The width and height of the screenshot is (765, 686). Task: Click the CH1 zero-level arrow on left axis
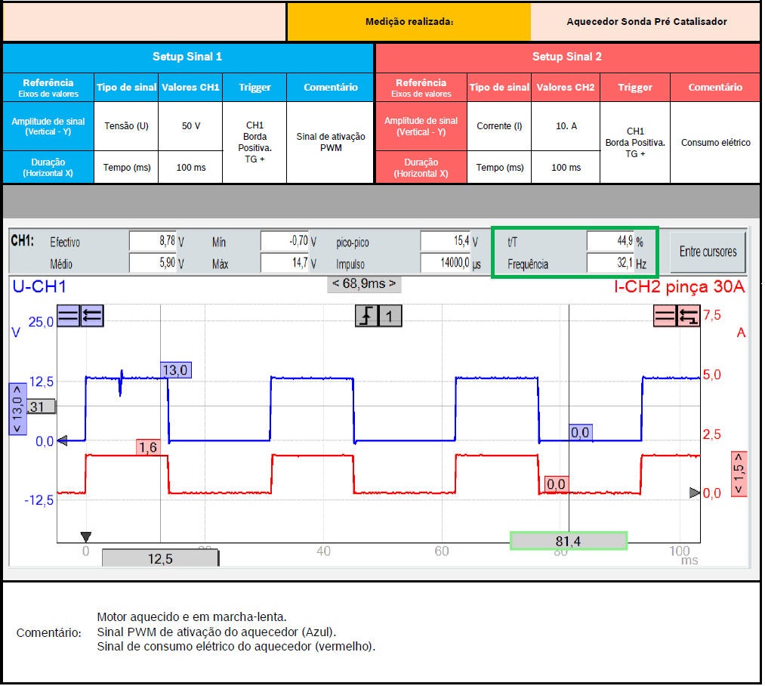[63, 440]
